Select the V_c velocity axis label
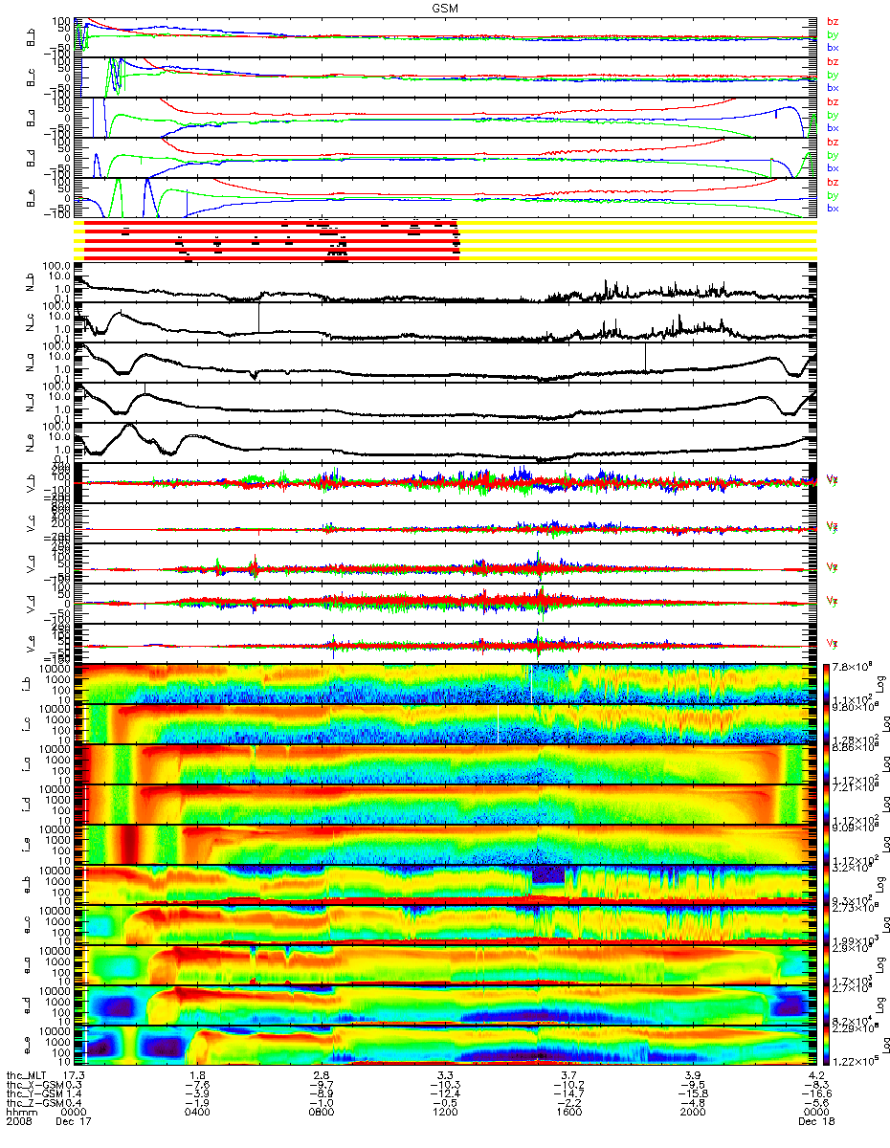The height and width of the screenshot is (1148, 890). click(29, 523)
